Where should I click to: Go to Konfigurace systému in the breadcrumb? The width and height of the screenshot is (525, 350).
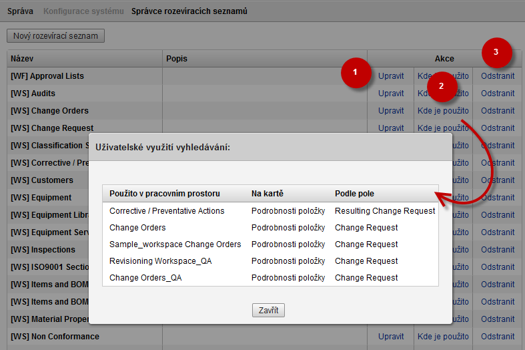pos(83,11)
